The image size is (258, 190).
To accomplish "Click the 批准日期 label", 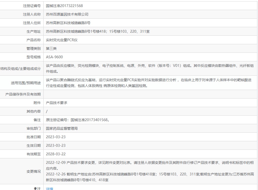I will pos(34,137).
